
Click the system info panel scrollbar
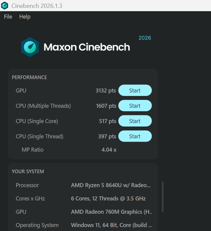(163, 197)
